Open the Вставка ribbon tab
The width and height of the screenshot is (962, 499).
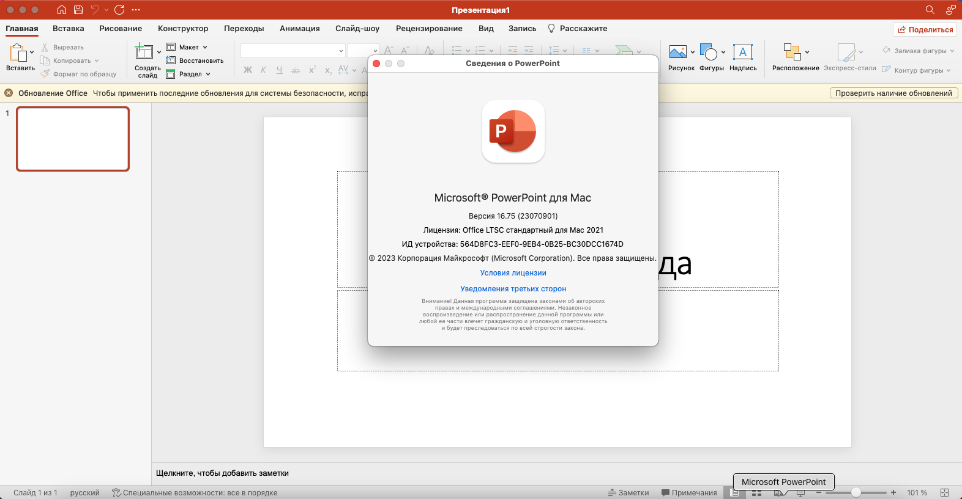[68, 29]
